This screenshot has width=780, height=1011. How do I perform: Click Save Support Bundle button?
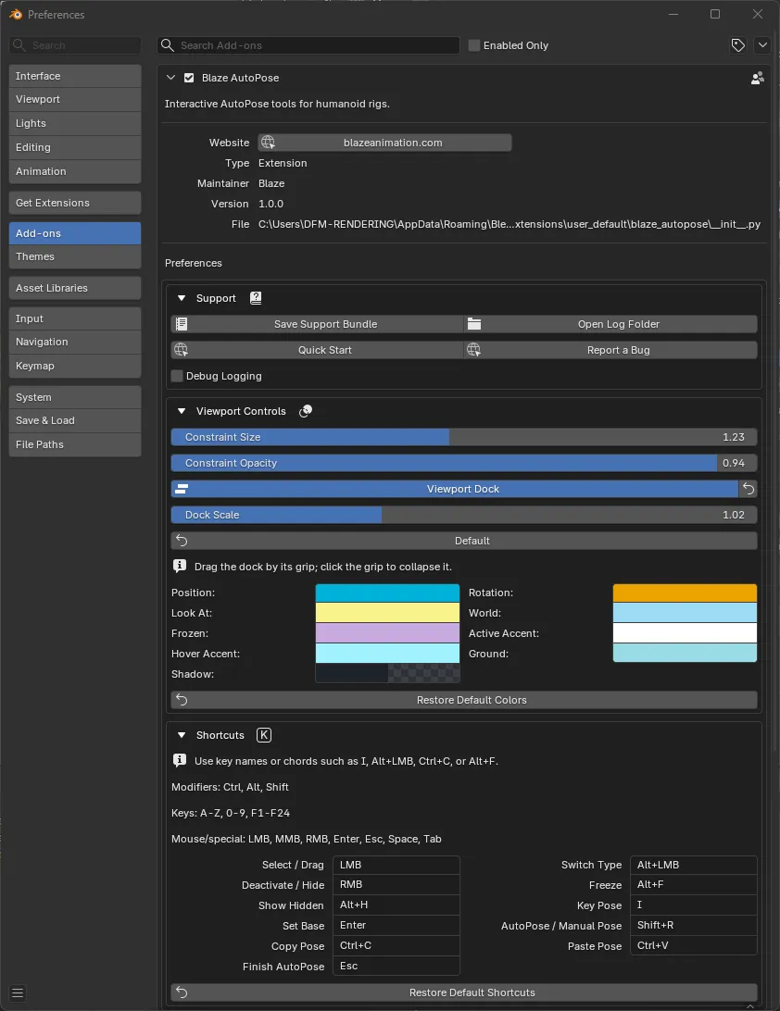(x=317, y=324)
